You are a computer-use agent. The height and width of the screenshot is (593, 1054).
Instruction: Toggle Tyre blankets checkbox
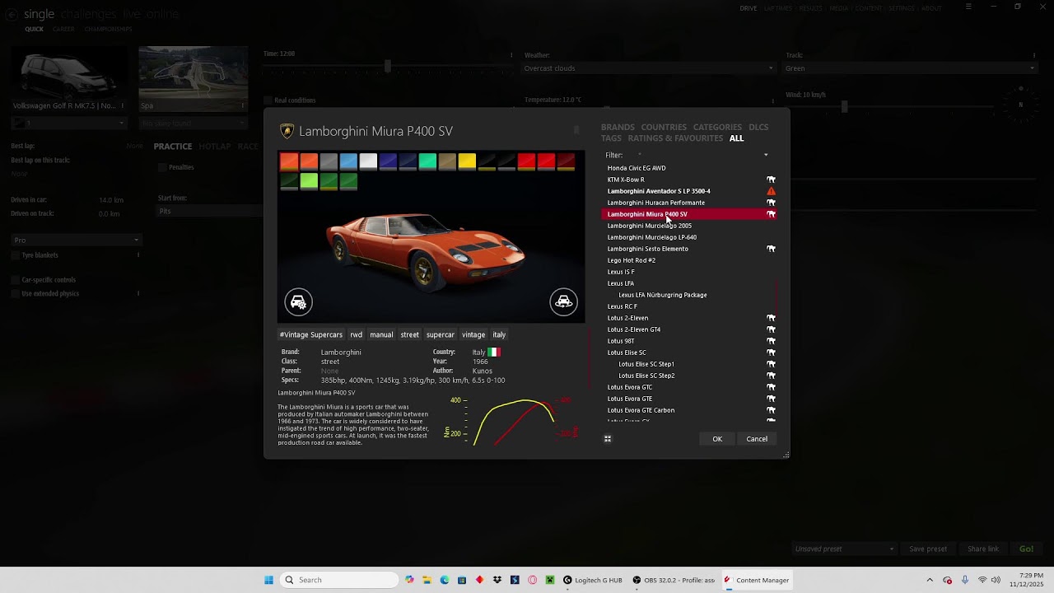(x=16, y=255)
